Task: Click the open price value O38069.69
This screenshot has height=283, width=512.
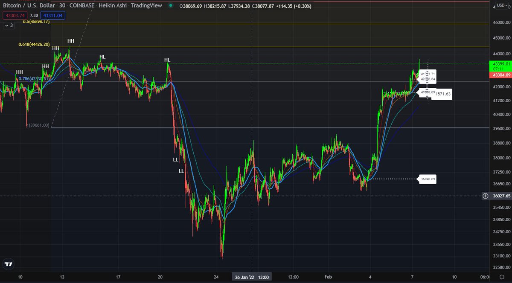Action: pyautogui.click(x=191, y=6)
